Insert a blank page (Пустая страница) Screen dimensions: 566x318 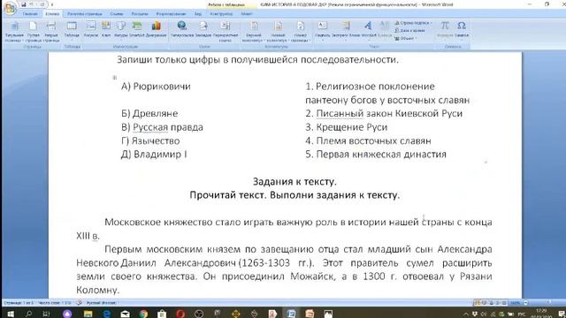(x=34, y=32)
